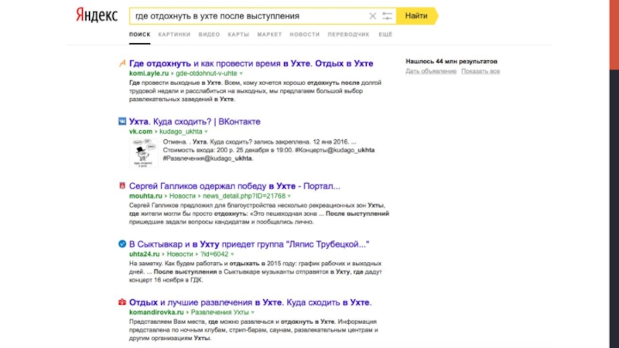Switch to the Картинки tab
619x348 pixels.
click(x=174, y=35)
